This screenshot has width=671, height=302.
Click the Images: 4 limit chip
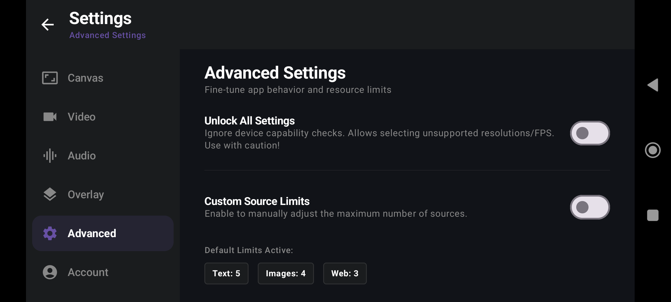(x=285, y=273)
